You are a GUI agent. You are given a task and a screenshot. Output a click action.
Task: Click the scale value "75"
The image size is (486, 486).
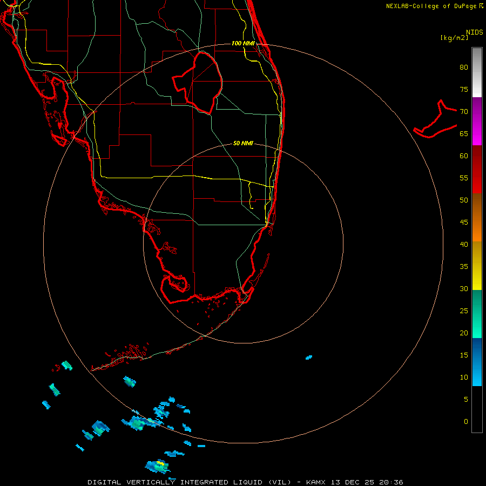(x=464, y=89)
